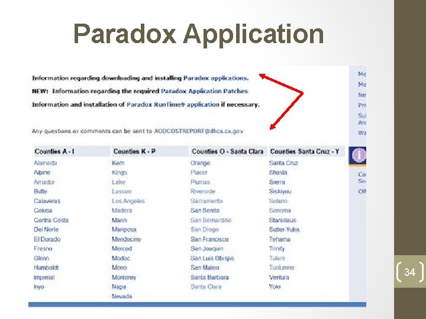The image size is (426, 319).
Task: Choose Colusa county
Action: pos(43,210)
